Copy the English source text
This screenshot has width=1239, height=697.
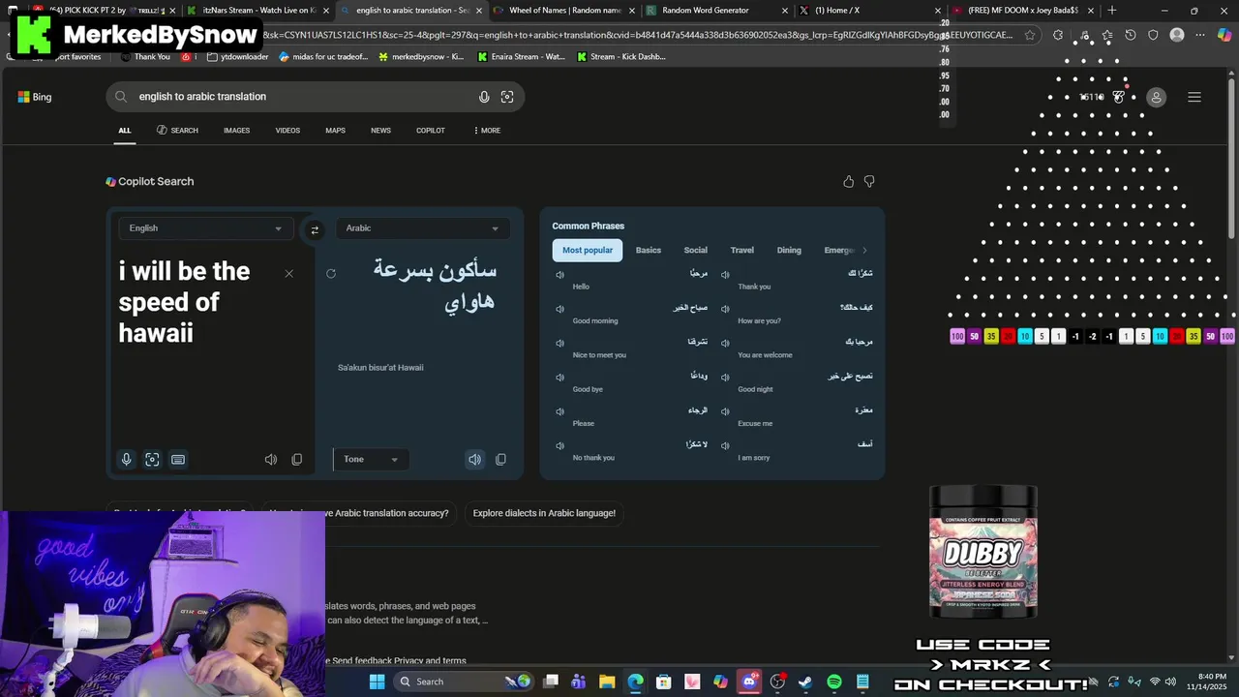(x=297, y=460)
